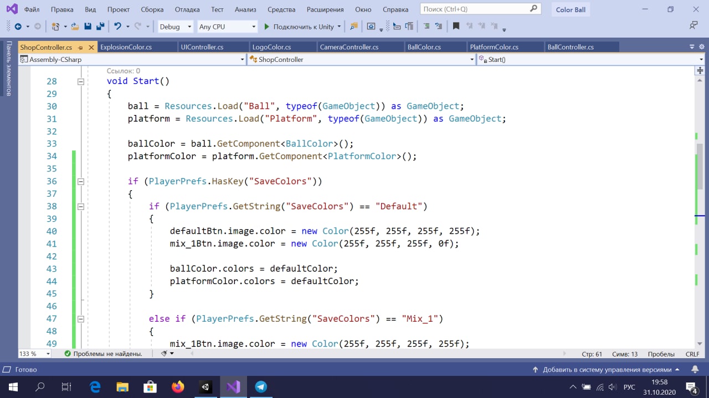The image size is (709, 398).
Task: Click the Redo icon
Action: 138,27
